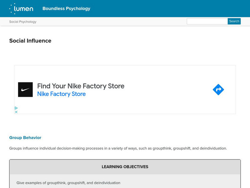Go to the Social Psychology breadcrumb

(x=23, y=22)
